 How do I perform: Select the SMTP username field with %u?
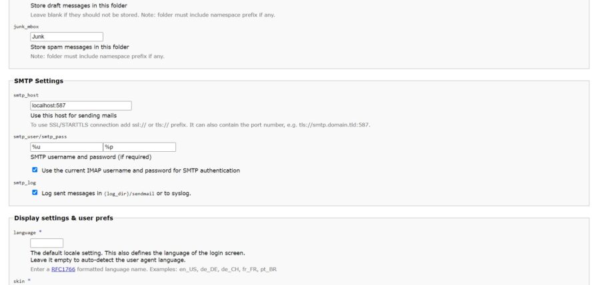coord(67,147)
